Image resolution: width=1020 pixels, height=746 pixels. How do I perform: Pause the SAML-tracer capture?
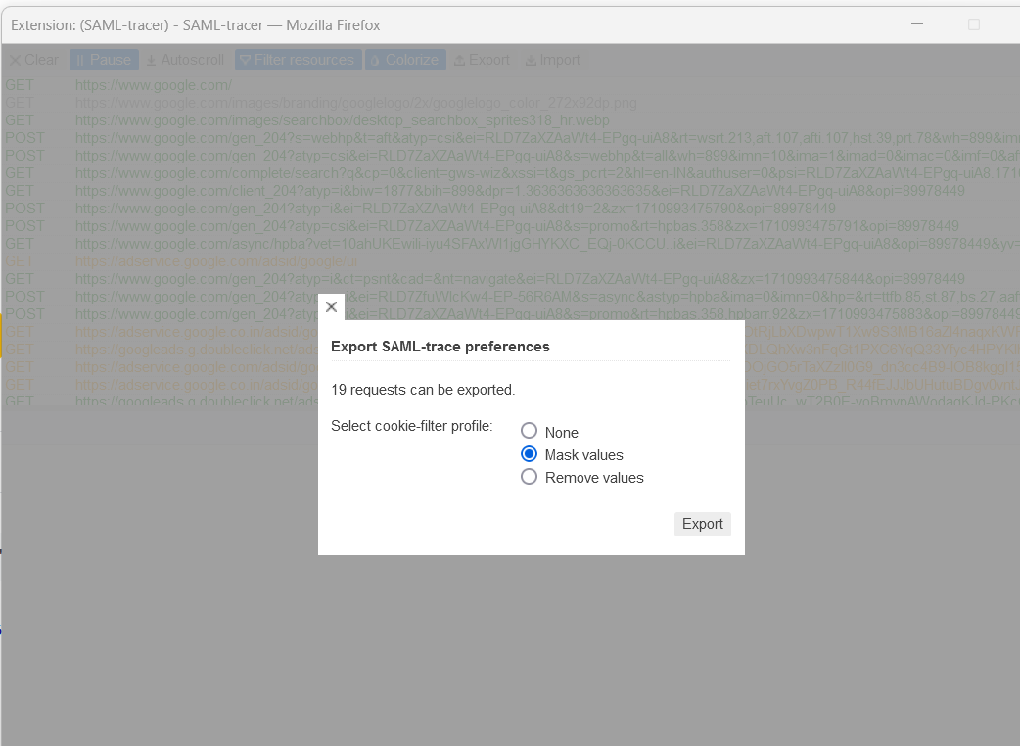103,60
